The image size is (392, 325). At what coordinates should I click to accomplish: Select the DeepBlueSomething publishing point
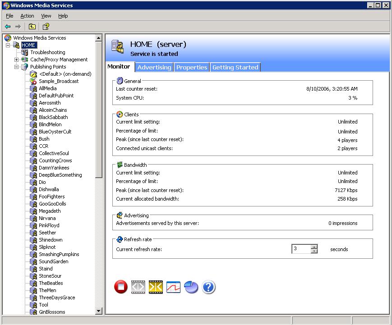pyautogui.click(x=60, y=175)
